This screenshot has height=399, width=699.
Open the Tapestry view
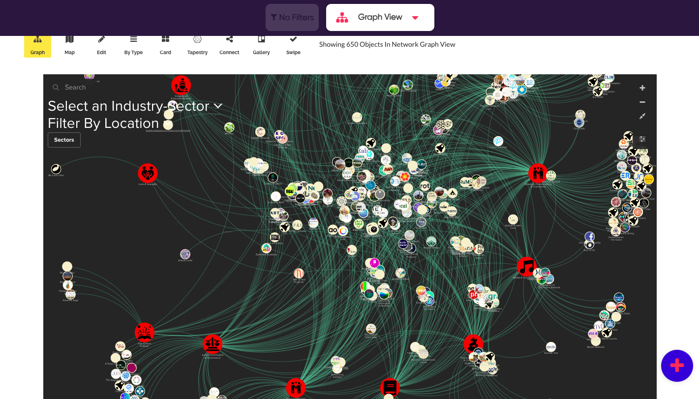tap(197, 45)
